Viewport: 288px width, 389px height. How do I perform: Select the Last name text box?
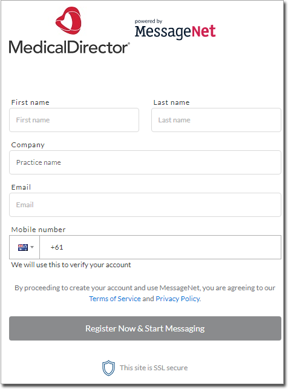[216, 120]
